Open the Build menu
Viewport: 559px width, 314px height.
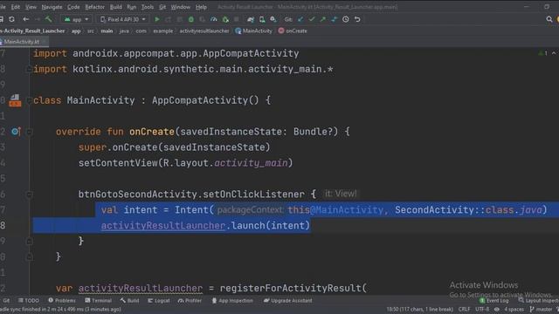[116, 7]
